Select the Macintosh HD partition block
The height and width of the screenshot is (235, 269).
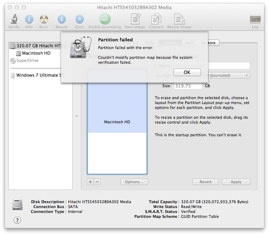click(x=117, y=108)
